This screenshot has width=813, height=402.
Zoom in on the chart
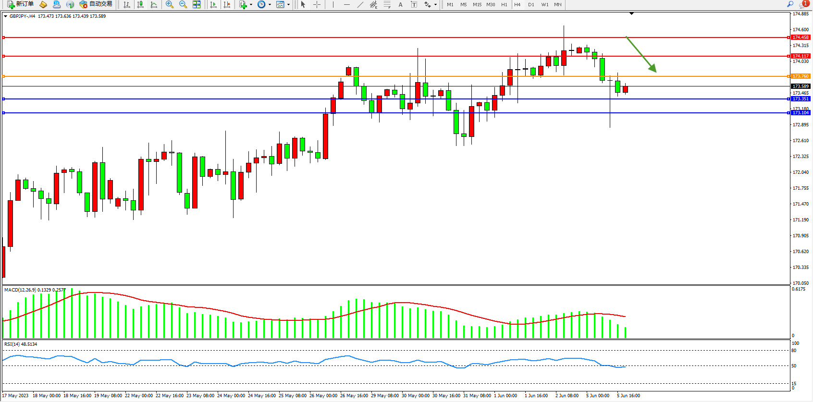tap(169, 4)
